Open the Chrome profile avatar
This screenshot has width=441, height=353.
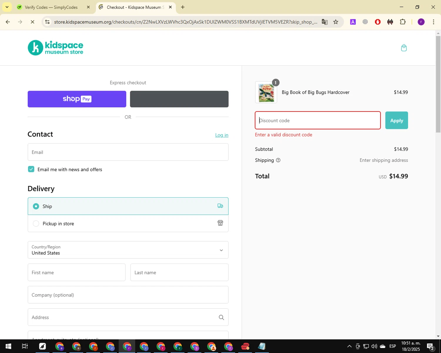(421, 22)
